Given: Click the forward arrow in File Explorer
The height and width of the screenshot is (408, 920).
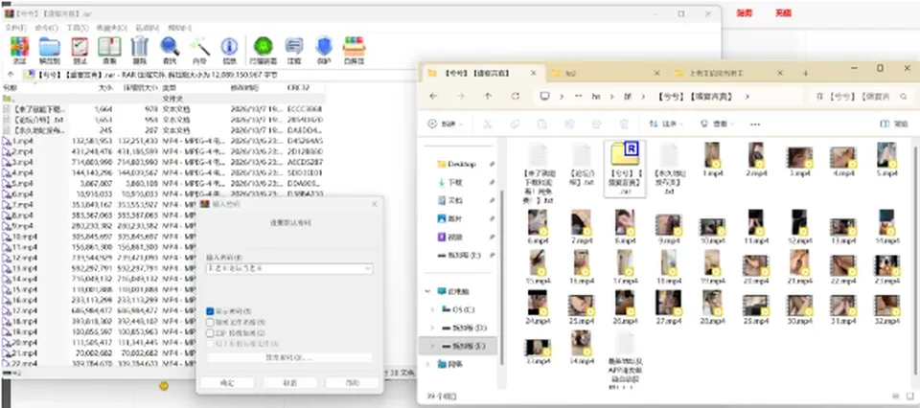Looking at the screenshot, I should coord(461,96).
